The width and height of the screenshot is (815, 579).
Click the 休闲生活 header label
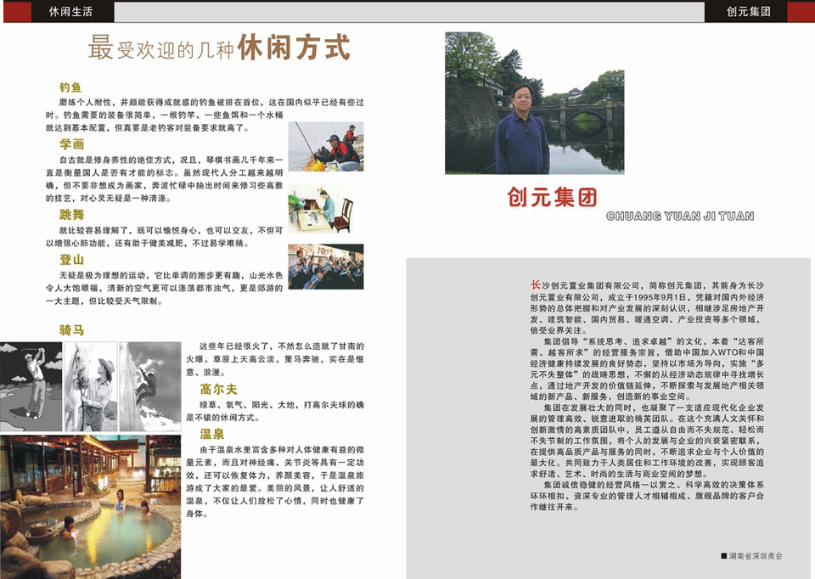70,12
